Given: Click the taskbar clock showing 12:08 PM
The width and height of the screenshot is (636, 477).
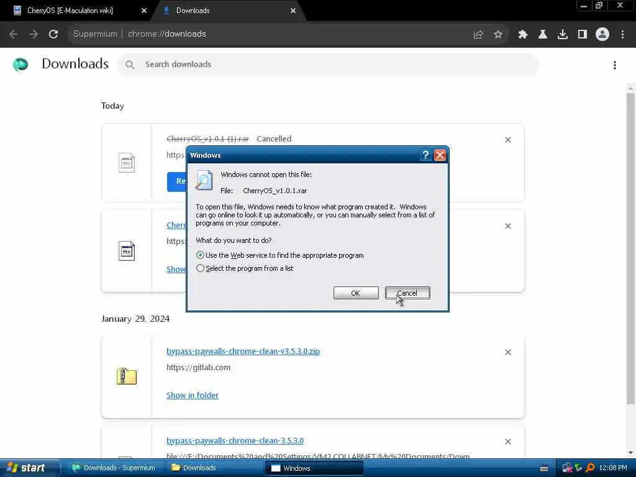Looking at the screenshot, I should (x=613, y=468).
